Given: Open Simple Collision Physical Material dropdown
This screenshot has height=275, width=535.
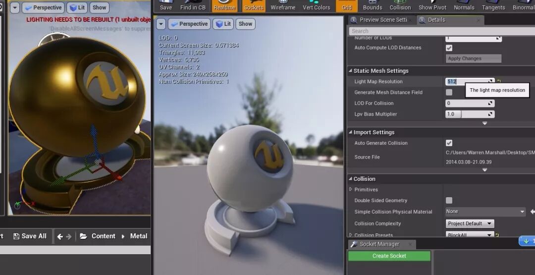Looking at the screenshot, I should pyautogui.click(x=485, y=212).
